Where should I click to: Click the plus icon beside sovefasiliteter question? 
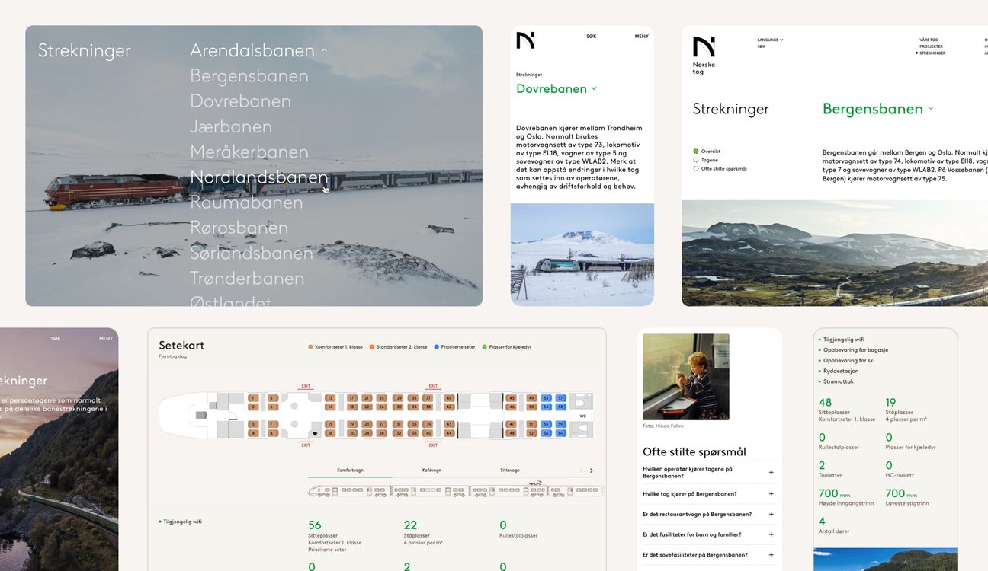771,555
